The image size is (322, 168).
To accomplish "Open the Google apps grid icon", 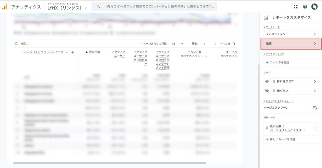I will (296, 7).
